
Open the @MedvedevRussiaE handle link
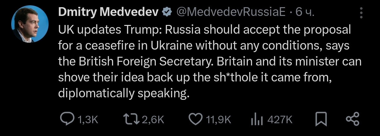point(231,12)
